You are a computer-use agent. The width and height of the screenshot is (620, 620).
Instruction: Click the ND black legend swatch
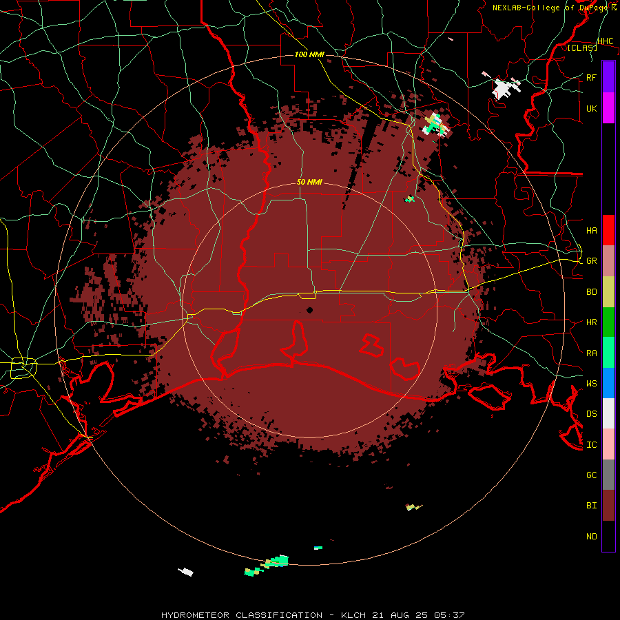(x=608, y=536)
